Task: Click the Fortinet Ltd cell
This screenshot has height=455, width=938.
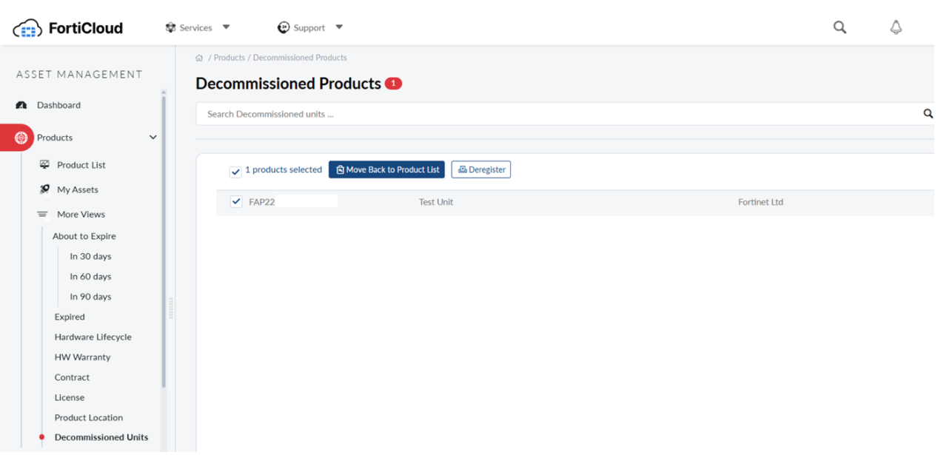Action: point(760,202)
